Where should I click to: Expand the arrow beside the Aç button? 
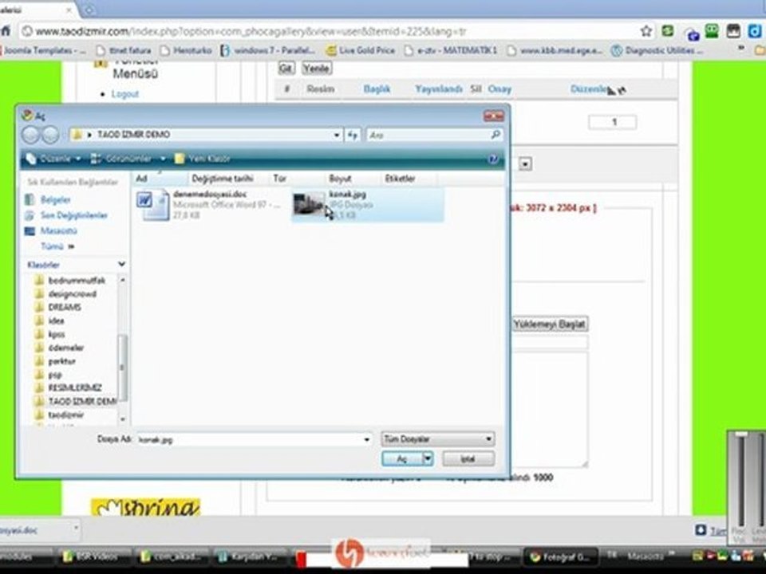coord(428,458)
